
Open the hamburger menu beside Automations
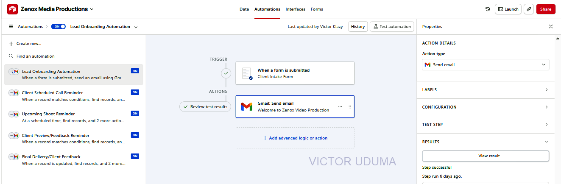[x=11, y=26]
